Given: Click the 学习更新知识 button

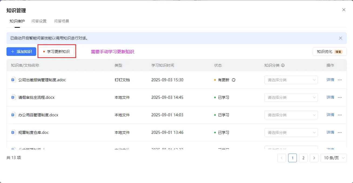Looking at the screenshot, I should tap(56, 52).
